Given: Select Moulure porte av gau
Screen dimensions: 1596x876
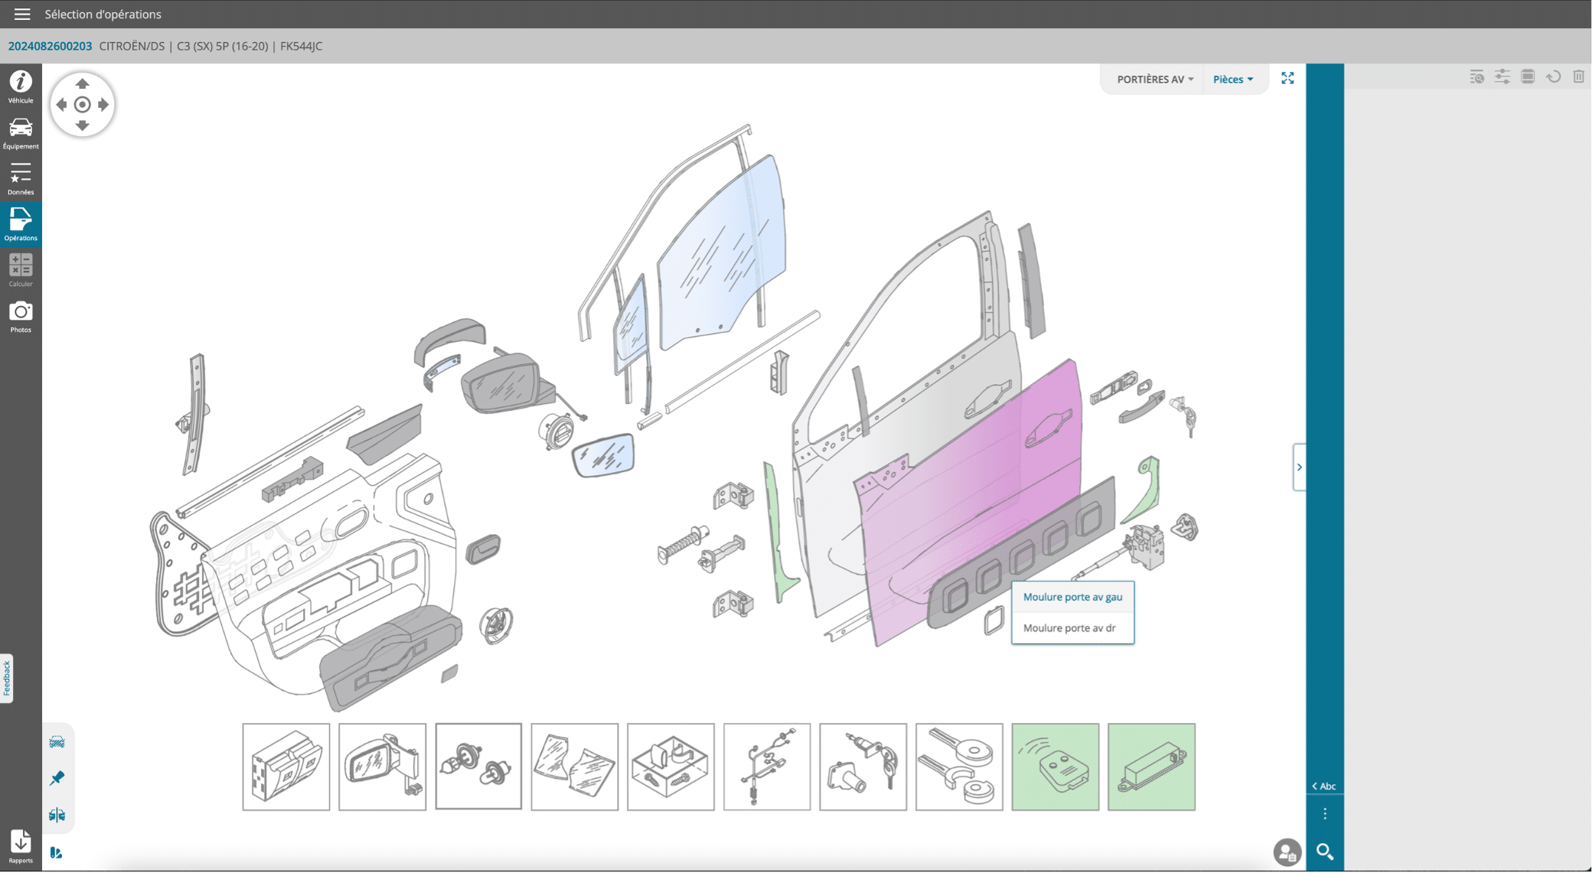Looking at the screenshot, I should coord(1072,597).
